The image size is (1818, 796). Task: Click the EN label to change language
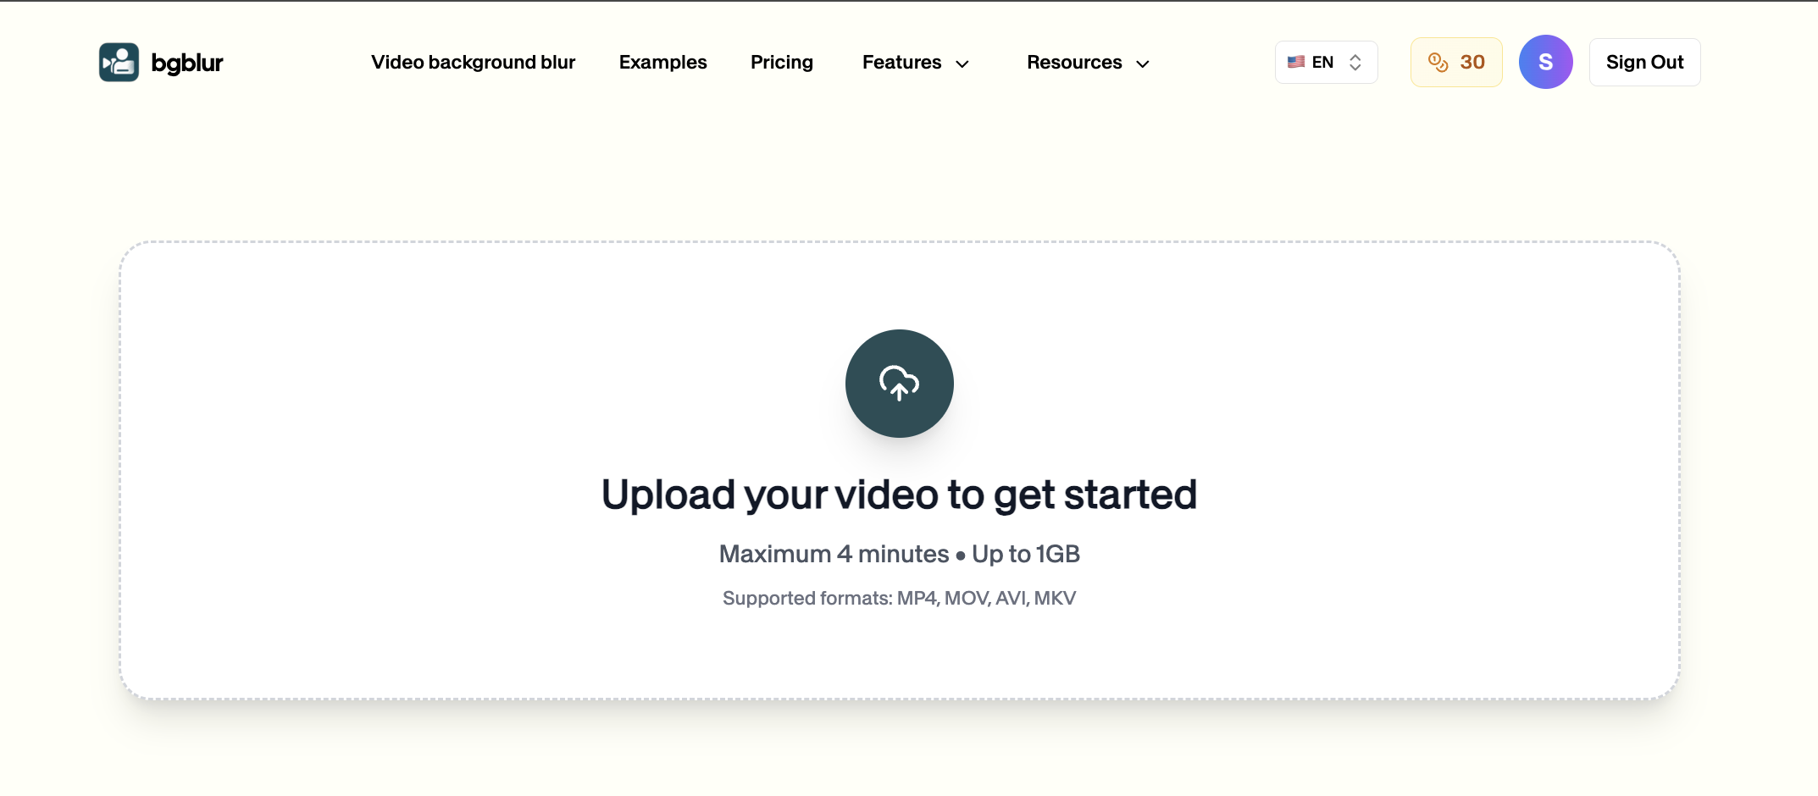pyautogui.click(x=1322, y=61)
